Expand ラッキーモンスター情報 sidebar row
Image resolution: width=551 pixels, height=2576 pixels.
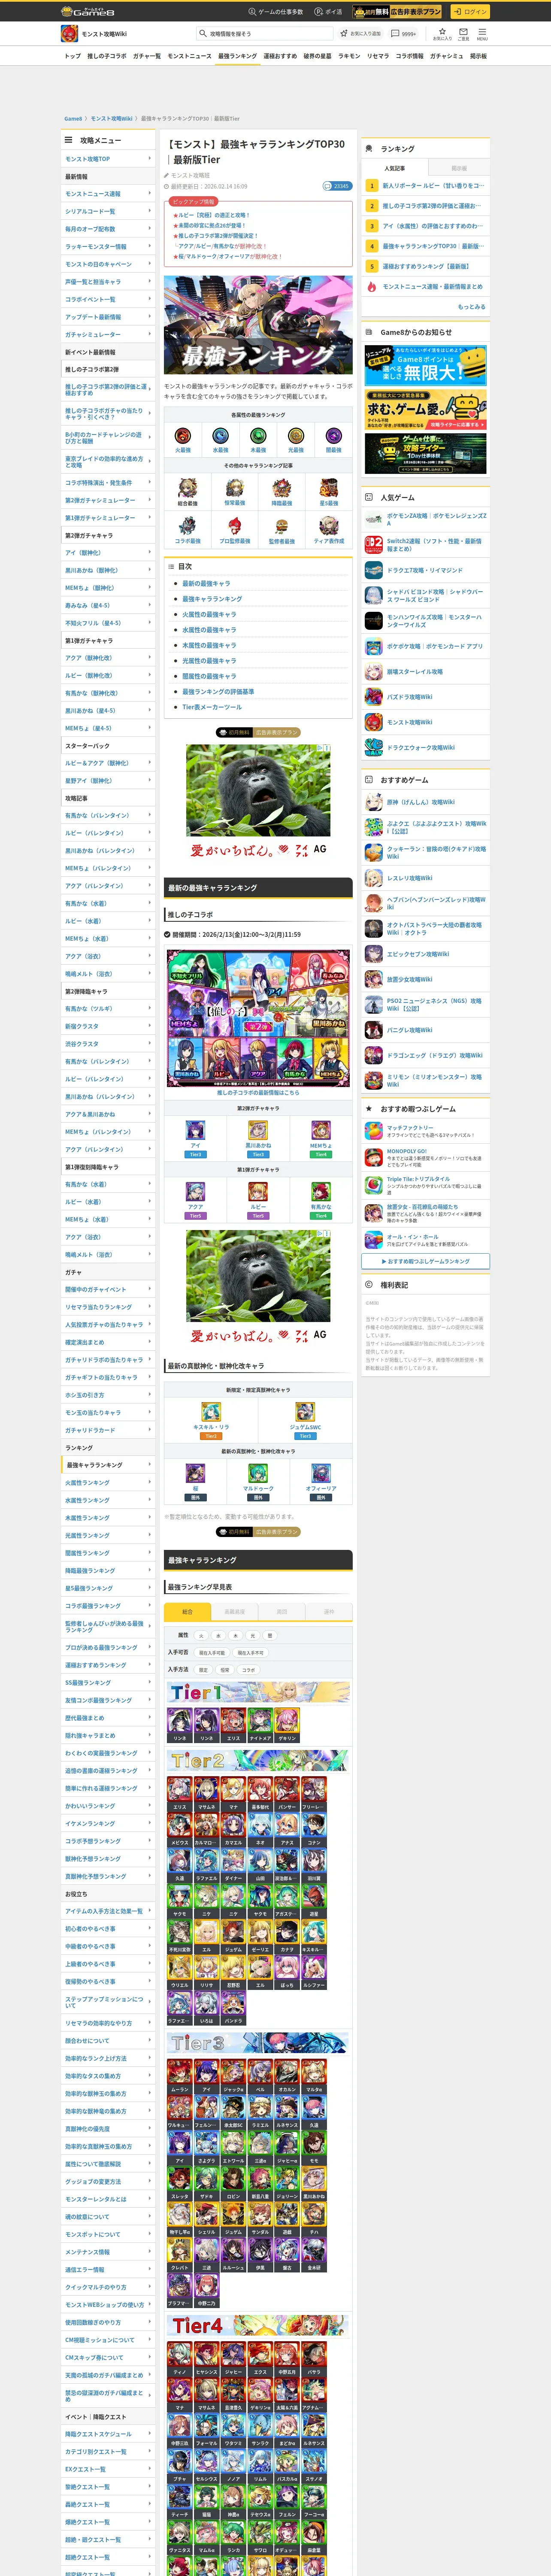pyautogui.click(x=108, y=246)
